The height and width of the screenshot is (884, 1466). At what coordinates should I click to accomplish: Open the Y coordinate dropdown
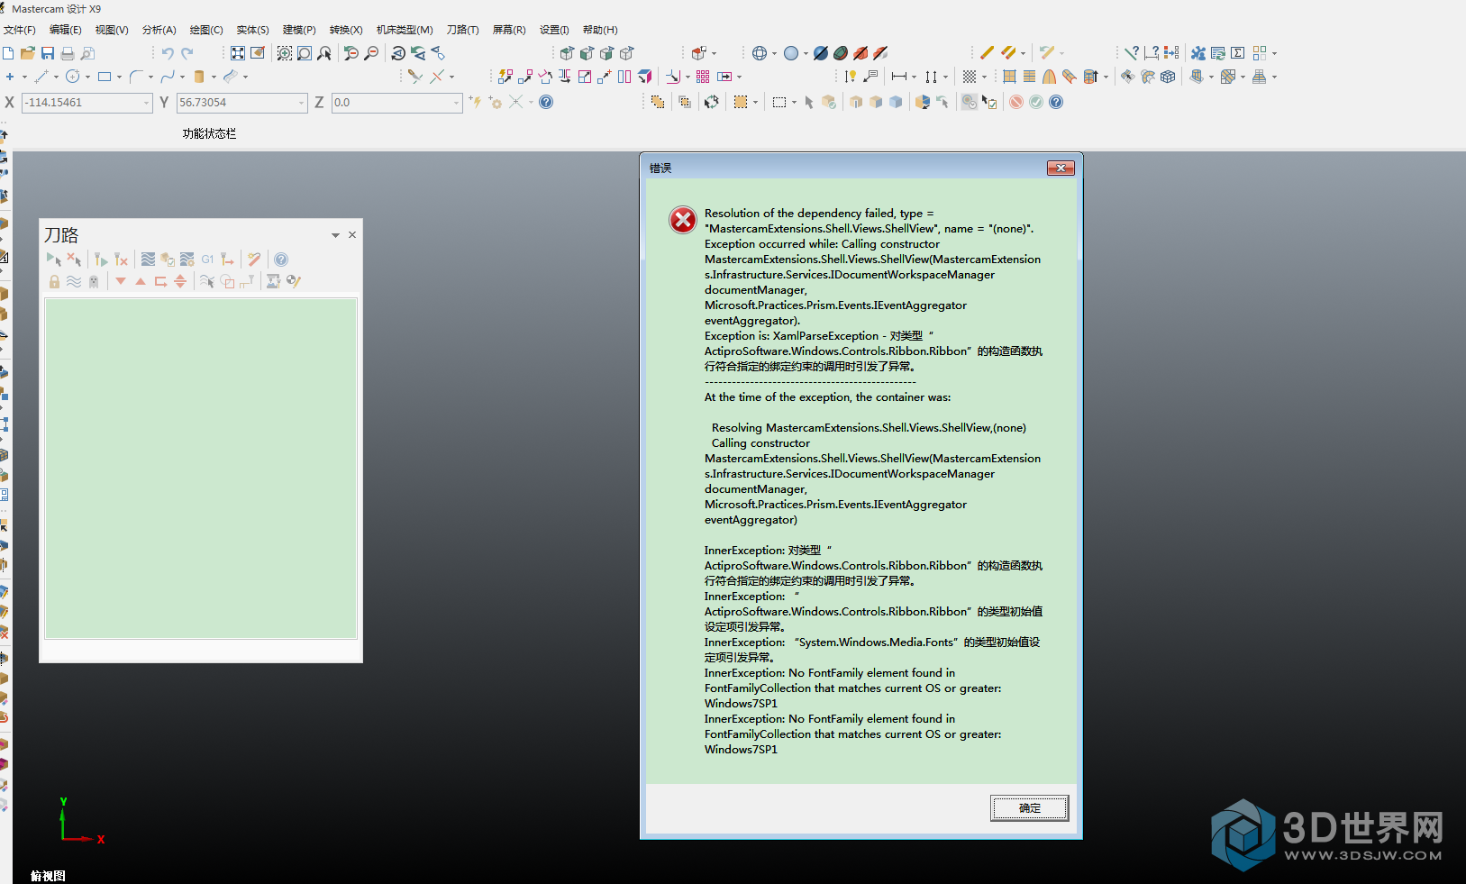point(302,103)
